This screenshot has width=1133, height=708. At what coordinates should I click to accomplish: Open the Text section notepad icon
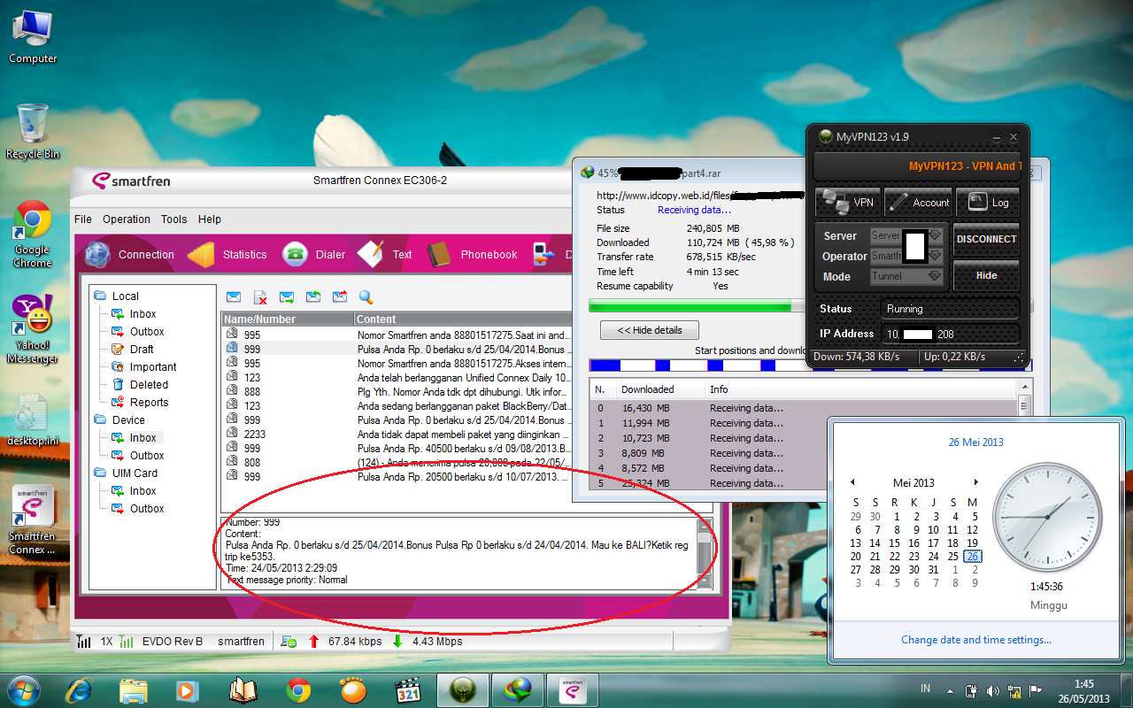point(370,254)
